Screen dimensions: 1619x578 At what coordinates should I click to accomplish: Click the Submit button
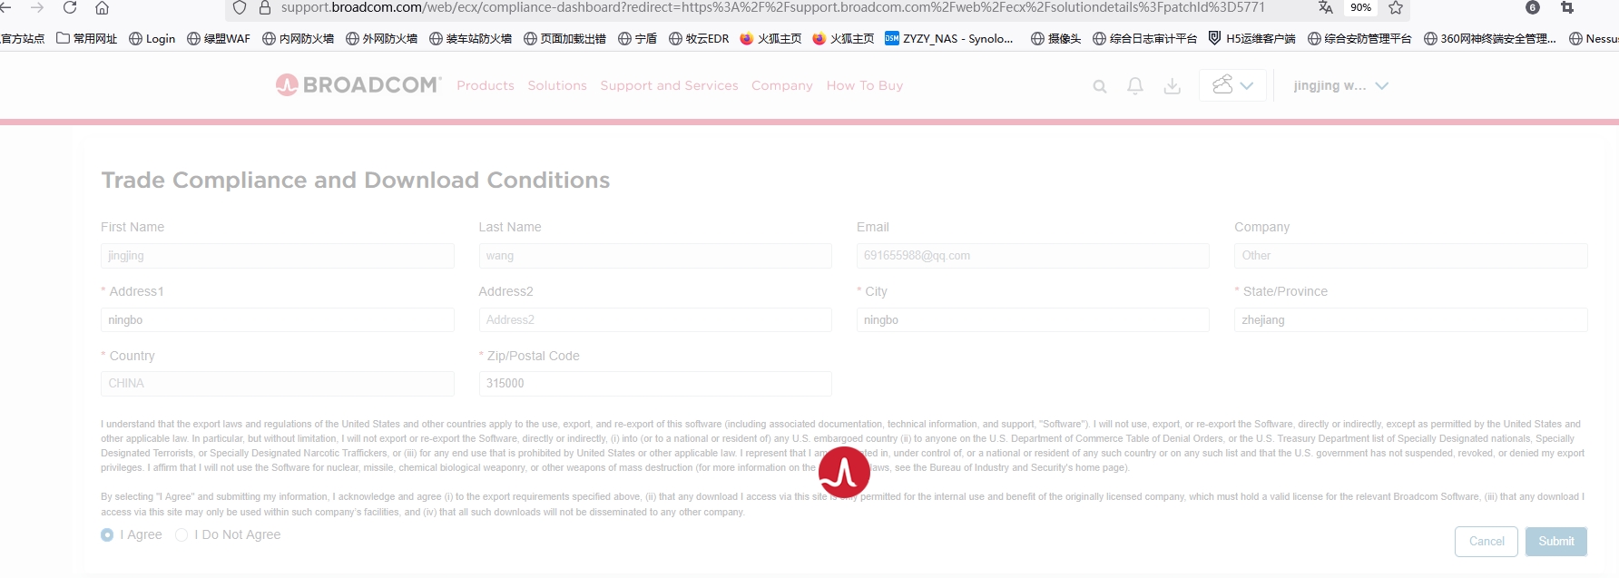(x=1556, y=542)
